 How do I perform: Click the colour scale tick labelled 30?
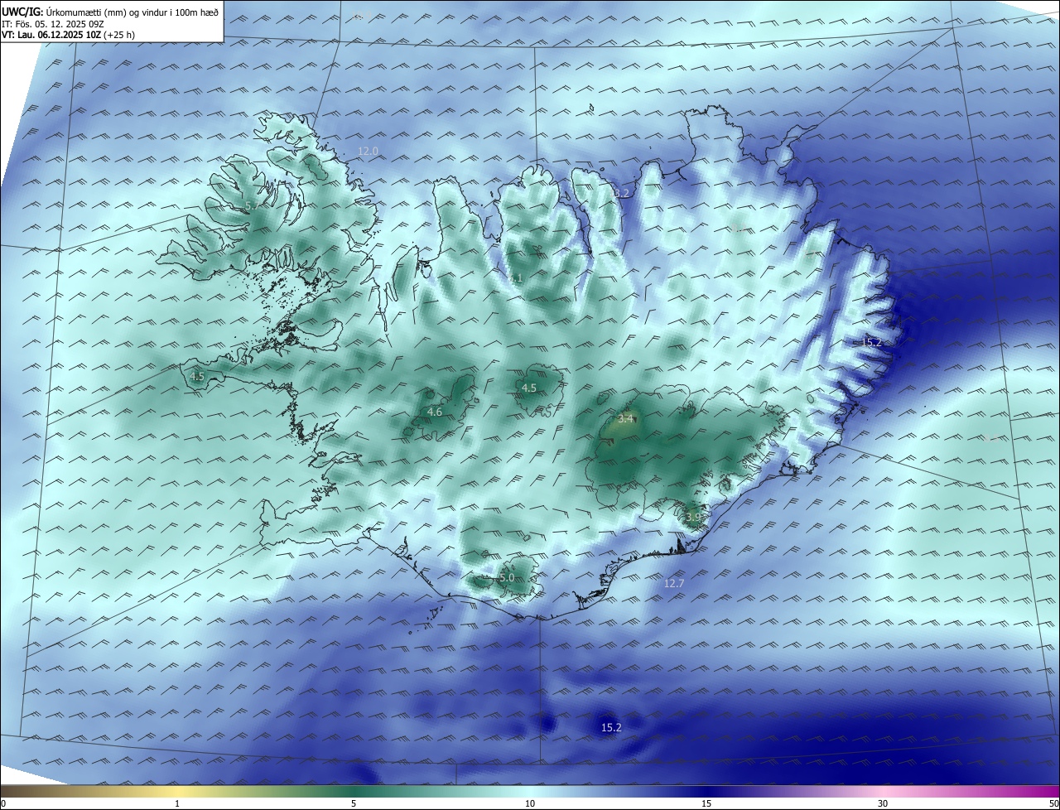click(x=883, y=803)
